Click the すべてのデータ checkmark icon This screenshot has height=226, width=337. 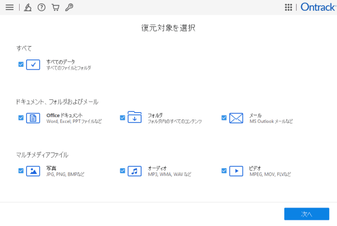33,64
